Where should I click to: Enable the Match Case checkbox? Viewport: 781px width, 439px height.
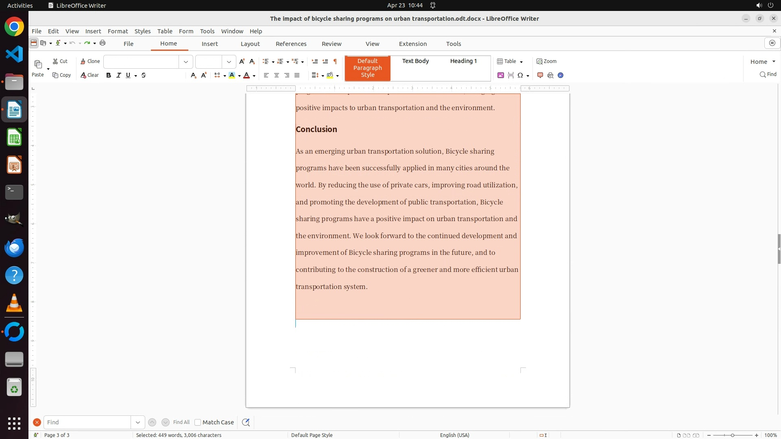[198, 422]
